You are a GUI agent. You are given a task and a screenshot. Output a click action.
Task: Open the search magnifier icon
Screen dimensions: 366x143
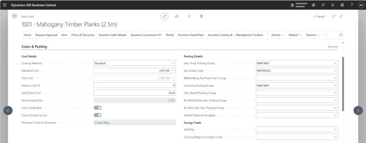point(323,5)
